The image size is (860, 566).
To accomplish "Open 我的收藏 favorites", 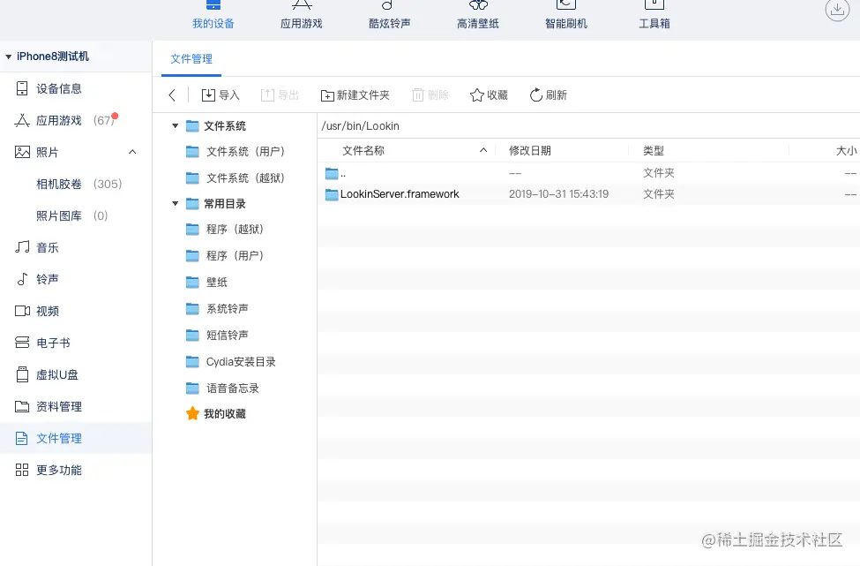I will coord(215,413).
